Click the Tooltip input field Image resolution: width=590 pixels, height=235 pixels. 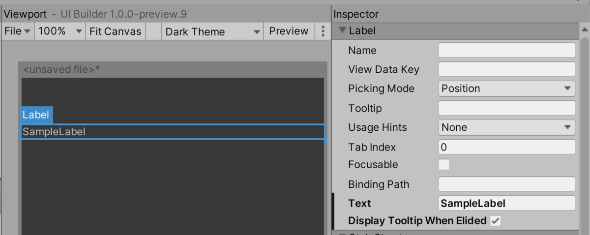coord(506,108)
